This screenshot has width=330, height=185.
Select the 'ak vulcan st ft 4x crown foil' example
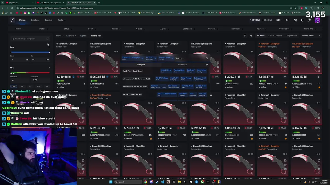pos(136,79)
